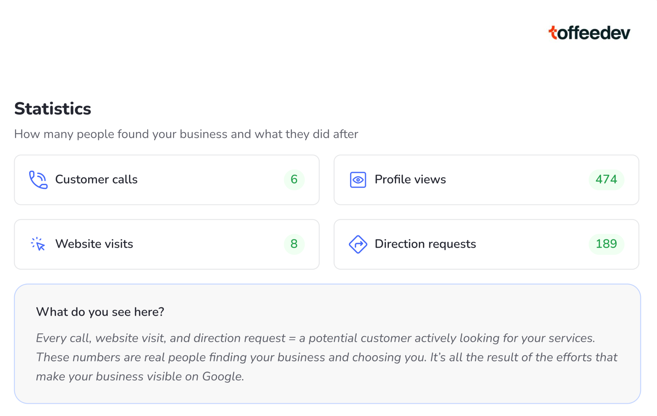Click the 'Customer calls' text label
Screen dimensions: 657x416
point(96,180)
